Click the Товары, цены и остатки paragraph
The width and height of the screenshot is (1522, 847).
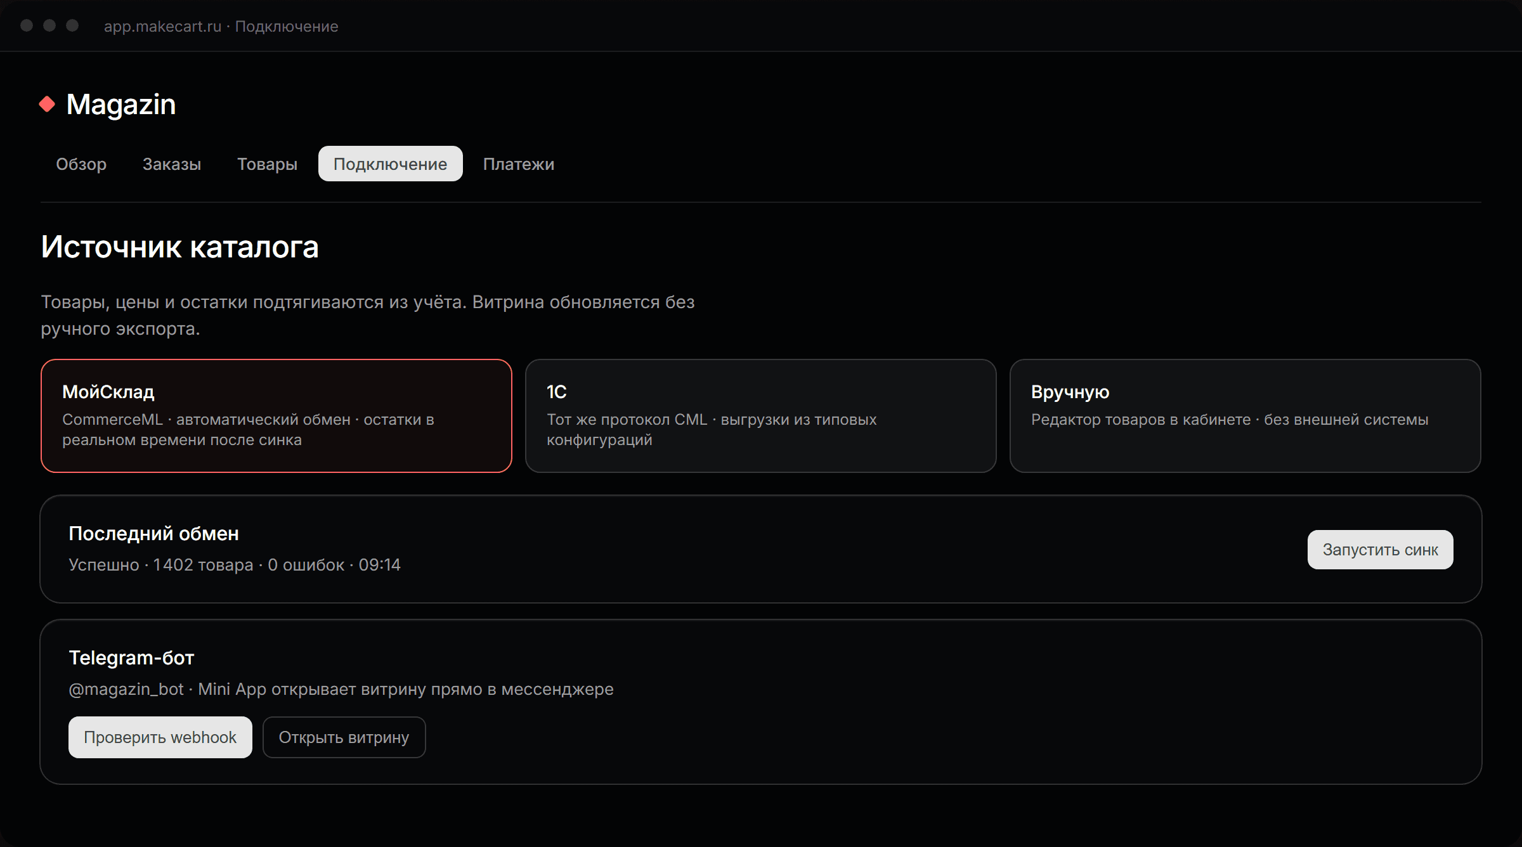[x=368, y=315]
